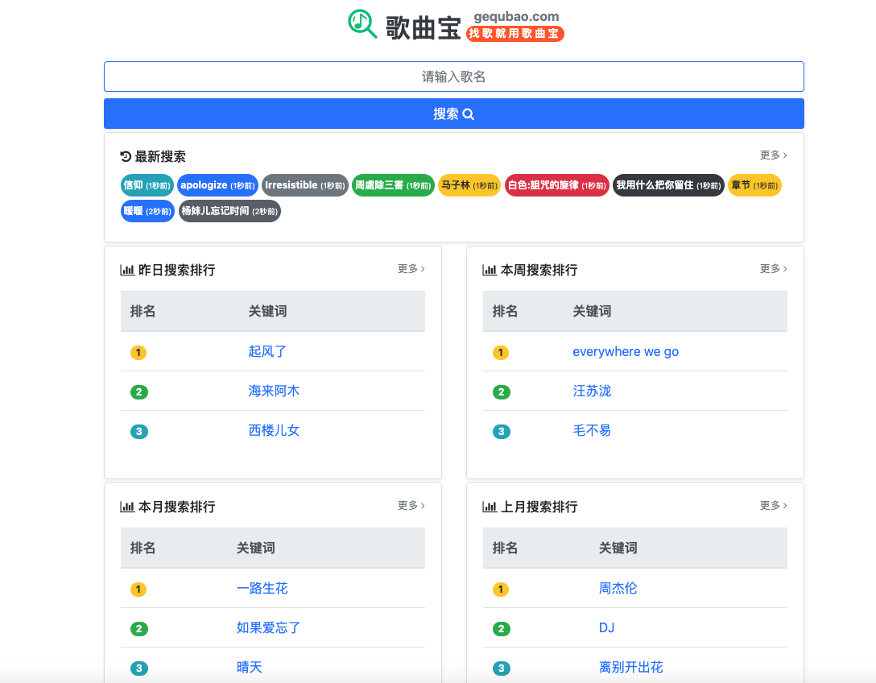The image size is (876, 683).
Task: Expand 更多 for 本周搜索排行
Action: [x=773, y=268]
